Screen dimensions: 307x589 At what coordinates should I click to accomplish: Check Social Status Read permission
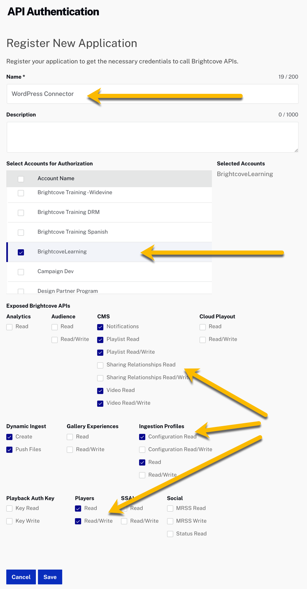click(x=170, y=534)
